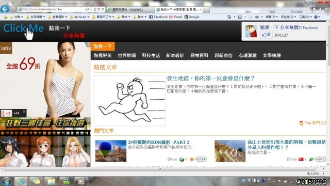Open the browser Tools gear icon
The width and height of the screenshot is (330, 186).
[326, 9]
